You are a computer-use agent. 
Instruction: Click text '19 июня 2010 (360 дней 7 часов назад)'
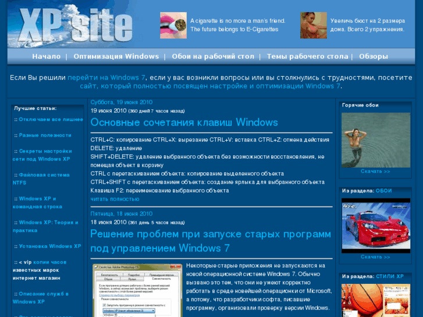pyautogui.click(x=137, y=111)
